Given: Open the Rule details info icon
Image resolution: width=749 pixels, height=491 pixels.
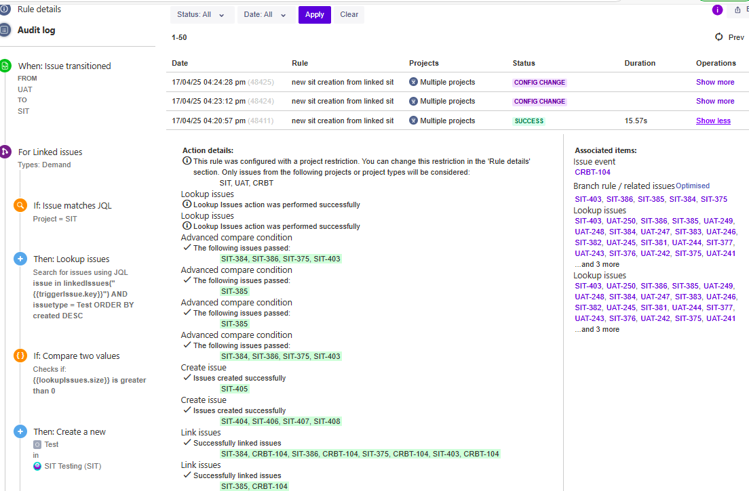Looking at the screenshot, I should pyautogui.click(x=5, y=9).
